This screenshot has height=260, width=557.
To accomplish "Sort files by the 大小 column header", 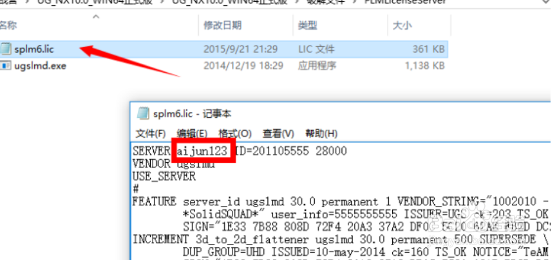I will tap(402, 26).
